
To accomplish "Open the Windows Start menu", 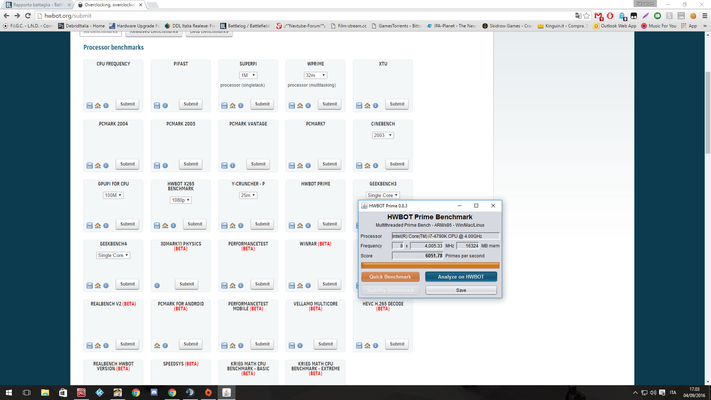I will pos(9,393).
